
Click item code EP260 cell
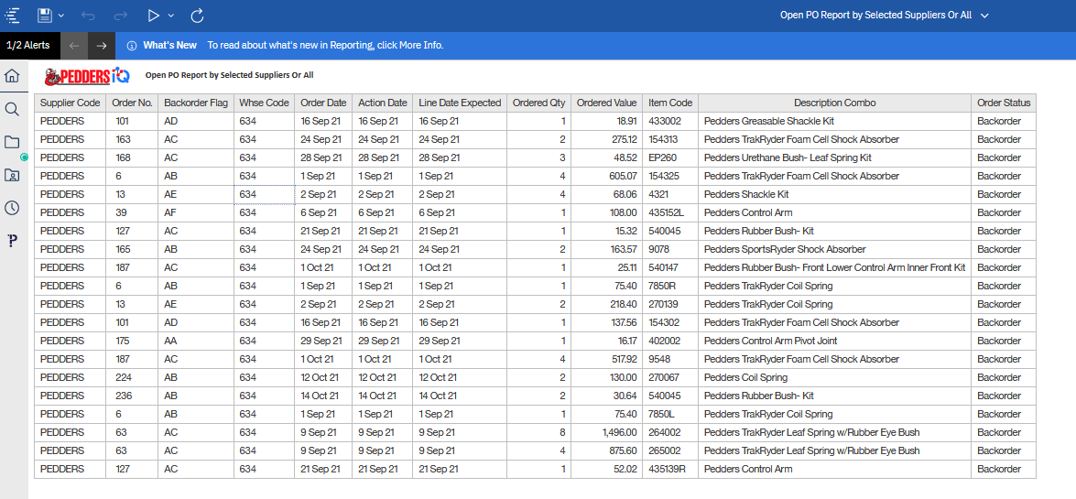coord(670,157)
